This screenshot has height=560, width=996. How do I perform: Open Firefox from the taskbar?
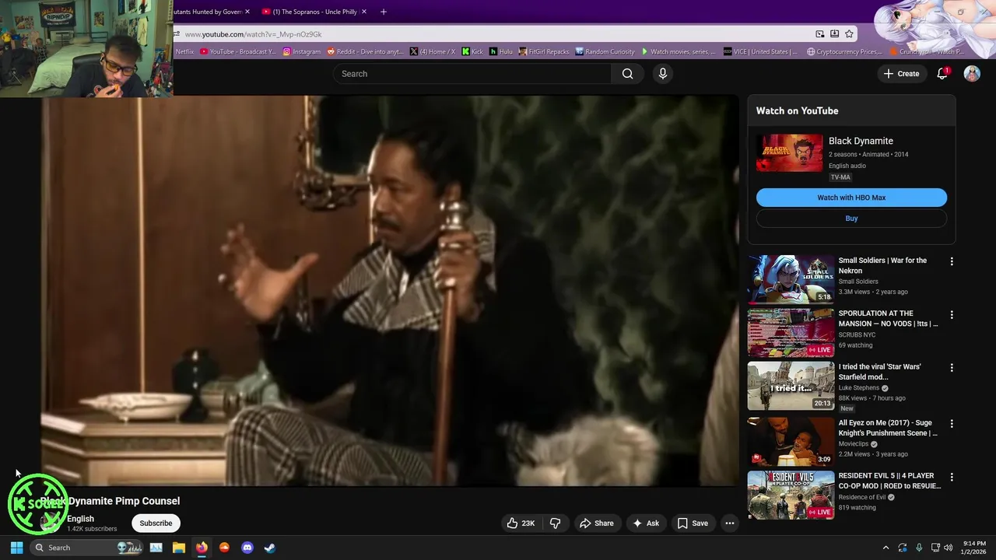(202, 548)
